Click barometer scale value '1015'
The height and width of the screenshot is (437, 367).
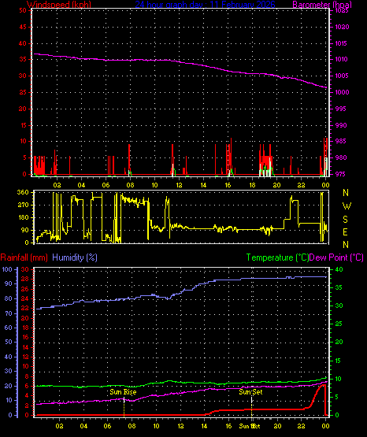tap(342, 43)
